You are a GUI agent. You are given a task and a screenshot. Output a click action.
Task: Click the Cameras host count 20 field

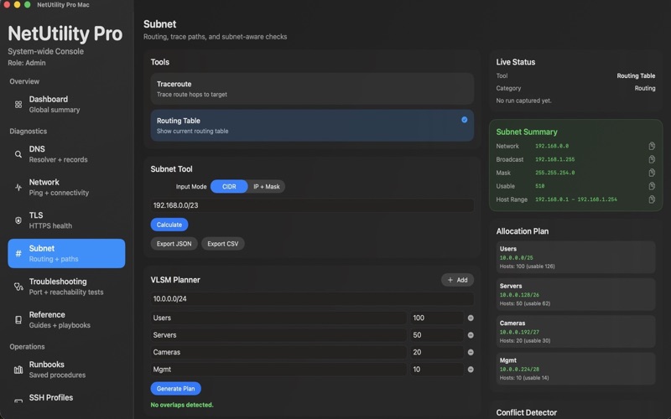[437, 352]
